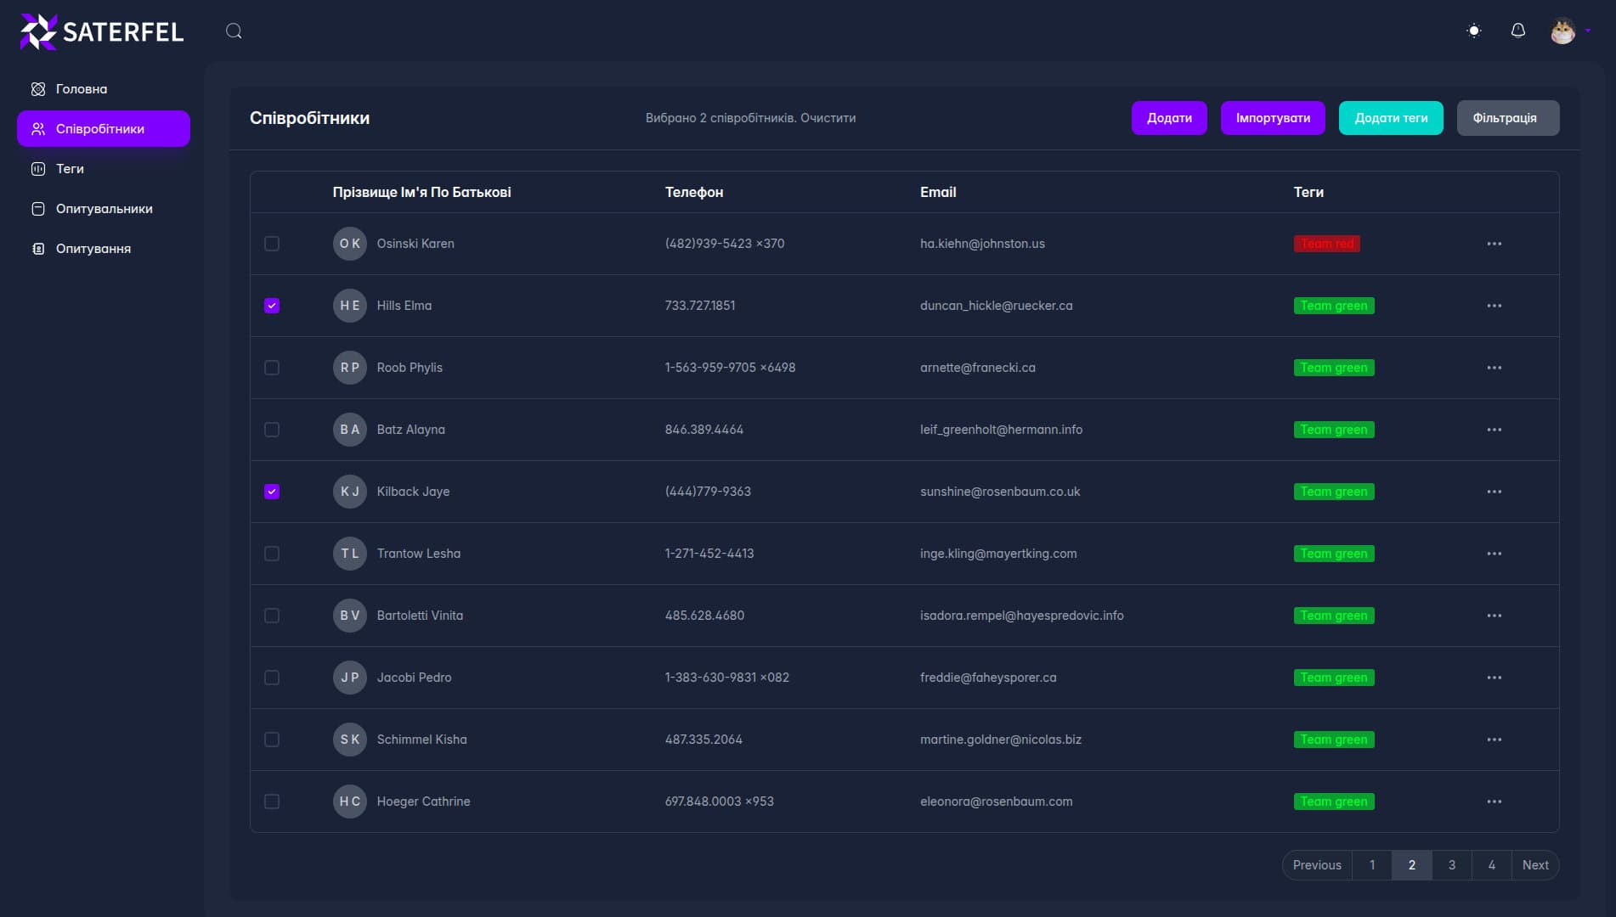Viewport: 1616px width, 917px height.
Task: Open the Головна sidebar item
Action: (81, 89)
